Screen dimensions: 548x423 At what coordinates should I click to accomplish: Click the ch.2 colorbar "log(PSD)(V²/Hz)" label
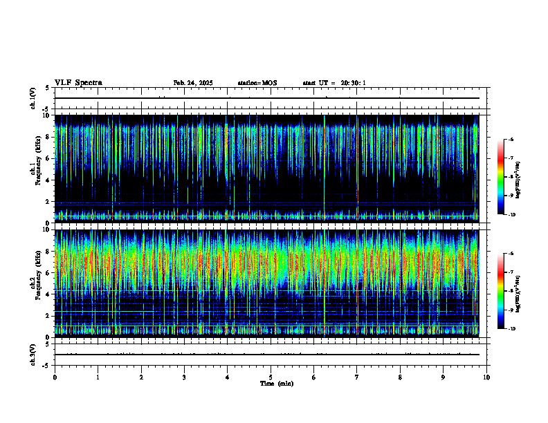pos(518,294)
